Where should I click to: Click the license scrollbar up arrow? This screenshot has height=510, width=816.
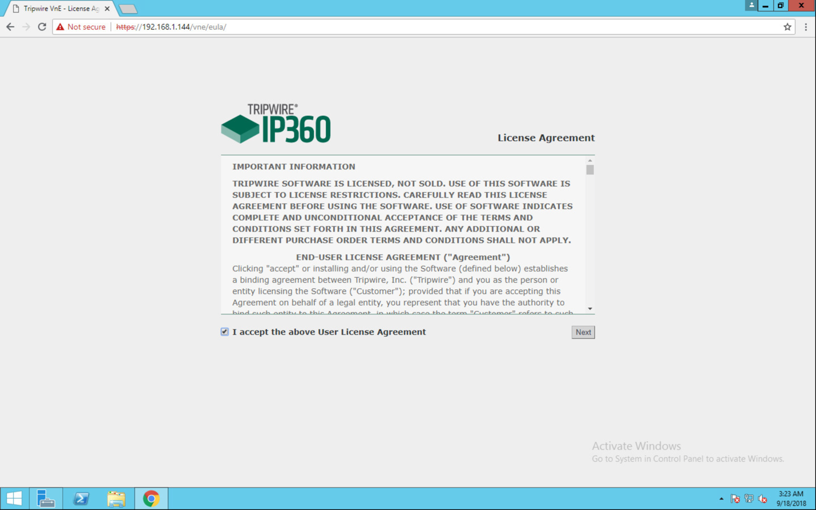pos(590,160)
